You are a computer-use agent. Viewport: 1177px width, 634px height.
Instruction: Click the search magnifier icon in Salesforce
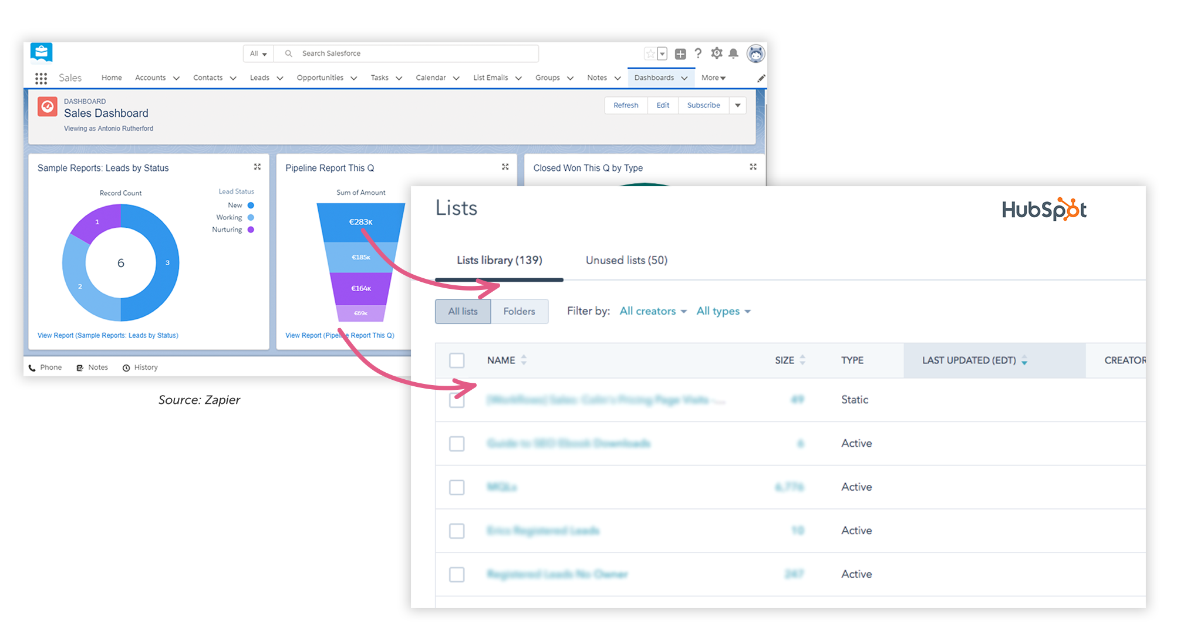tap(288, 53)
